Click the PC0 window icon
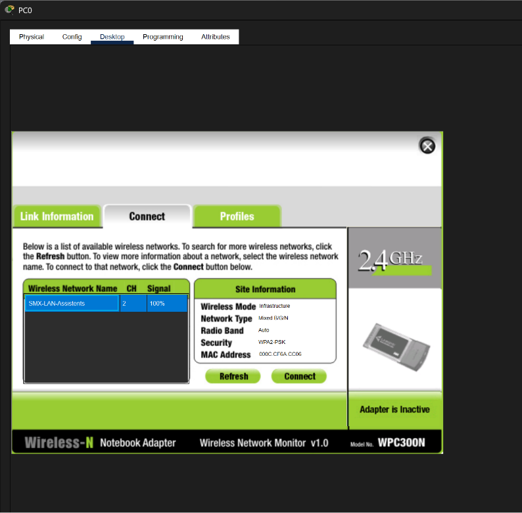The width and height of the screenshot is (522, 513). tap(9, 10)
